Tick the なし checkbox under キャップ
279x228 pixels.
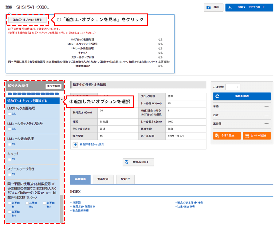(x=10, y=159)
